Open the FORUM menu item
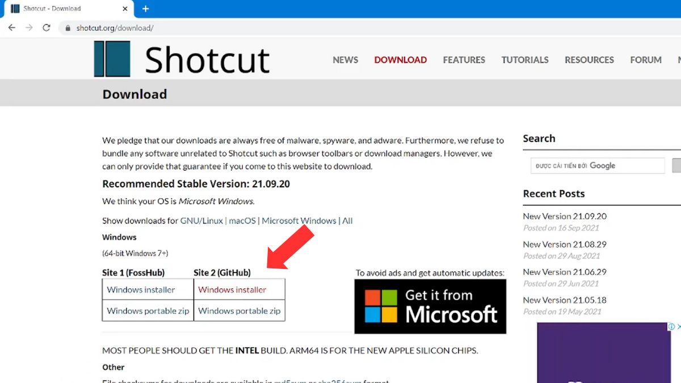The image size is (681, 383). coord(646,60)
